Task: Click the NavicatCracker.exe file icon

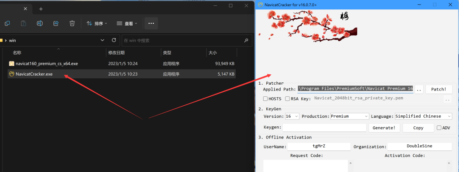Action: pos(12,74)
